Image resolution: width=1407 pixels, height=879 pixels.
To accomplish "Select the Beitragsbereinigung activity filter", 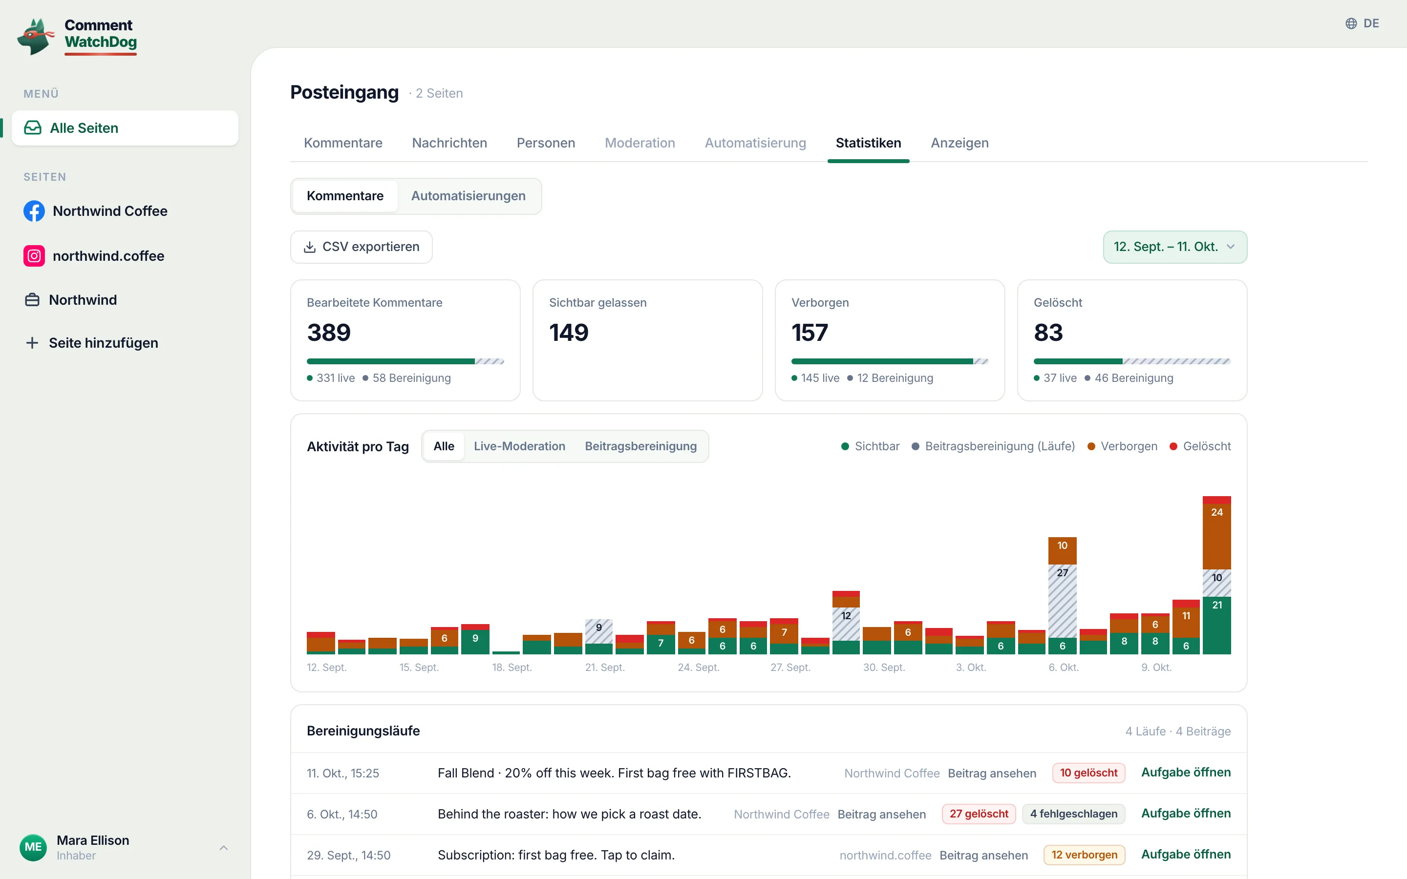I will coord(640,446).
